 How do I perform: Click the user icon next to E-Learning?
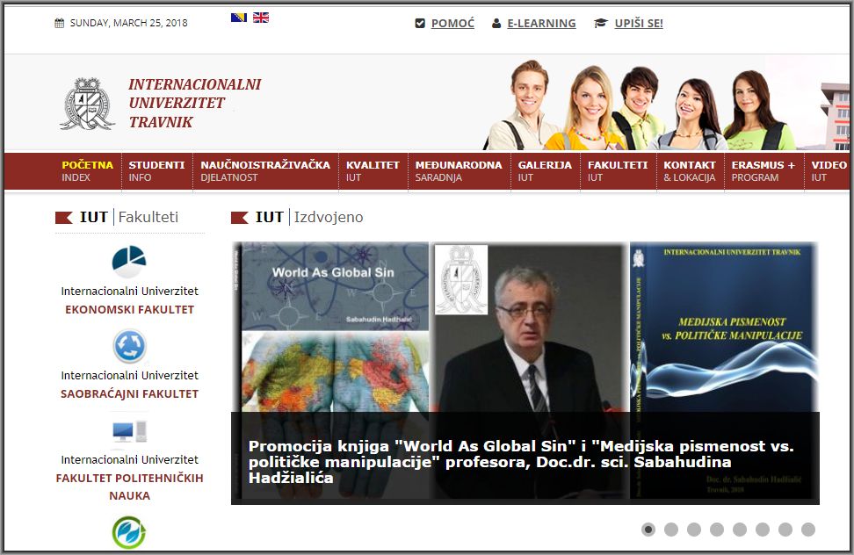[x=496, y=24]
